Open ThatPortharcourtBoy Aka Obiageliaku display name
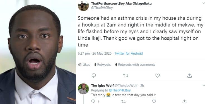Screen dimensions: 205x104 point(121,4)
